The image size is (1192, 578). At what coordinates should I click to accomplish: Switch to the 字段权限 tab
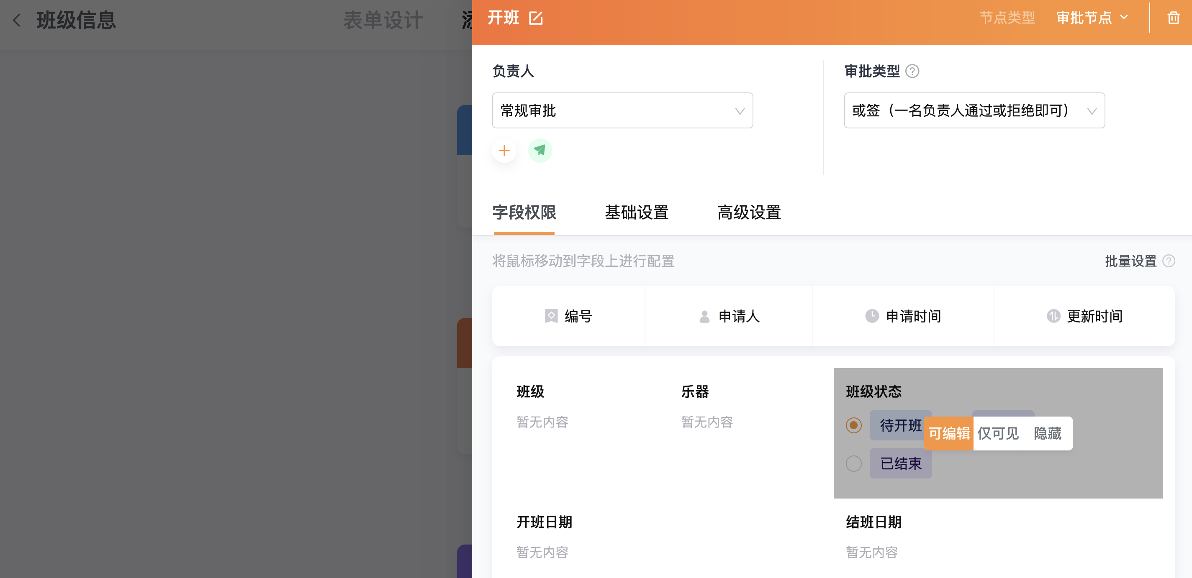[524, 213]
